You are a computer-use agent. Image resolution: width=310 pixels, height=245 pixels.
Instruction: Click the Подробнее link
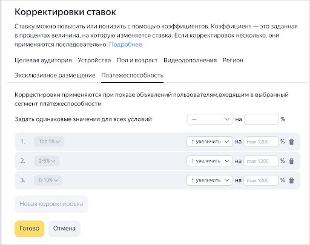[125, 44]
